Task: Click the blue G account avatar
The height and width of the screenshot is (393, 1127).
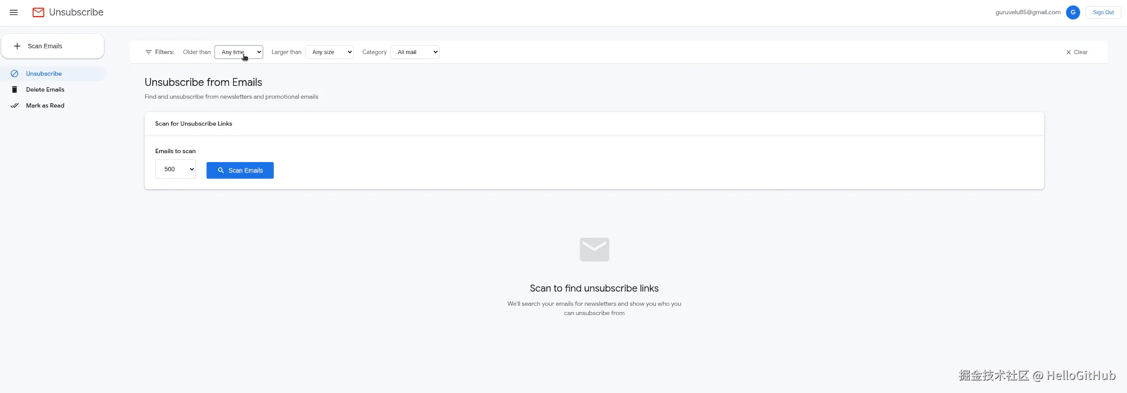Action: (x=1073, y=12)
